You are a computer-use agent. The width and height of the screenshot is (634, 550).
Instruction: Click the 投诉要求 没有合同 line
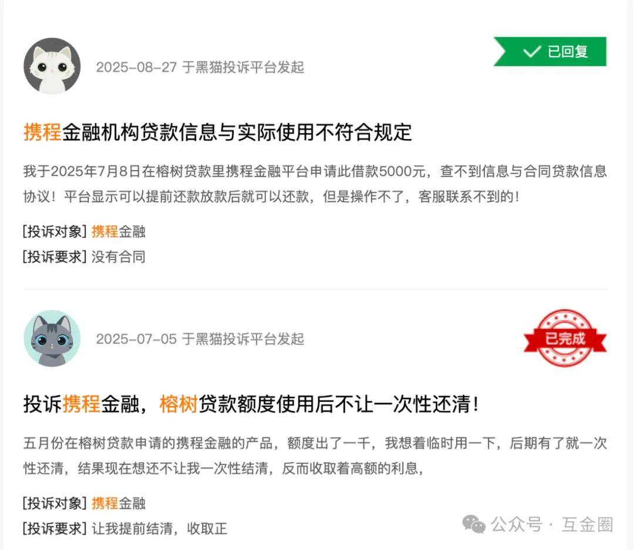(84, 256)
